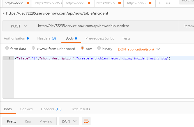
Task: Switch to the response Headers (13) tab
Action: [51, 109]
